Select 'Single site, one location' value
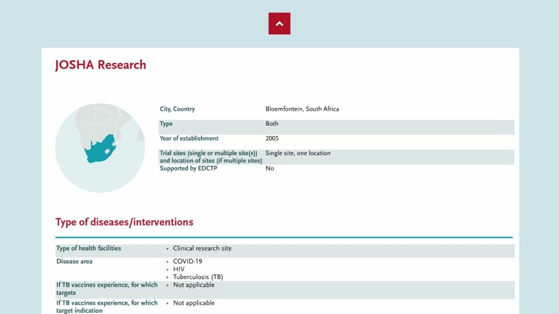Viewport: 559px width, 314px height. [298, 153]
